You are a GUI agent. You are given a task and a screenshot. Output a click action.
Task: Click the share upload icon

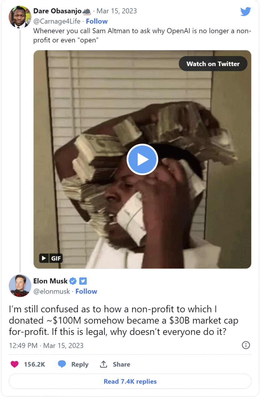pos(103,364)
